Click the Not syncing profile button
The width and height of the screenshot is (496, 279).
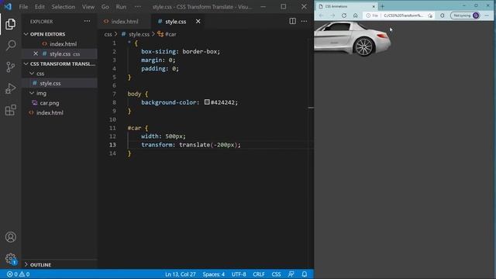point(465,15)
